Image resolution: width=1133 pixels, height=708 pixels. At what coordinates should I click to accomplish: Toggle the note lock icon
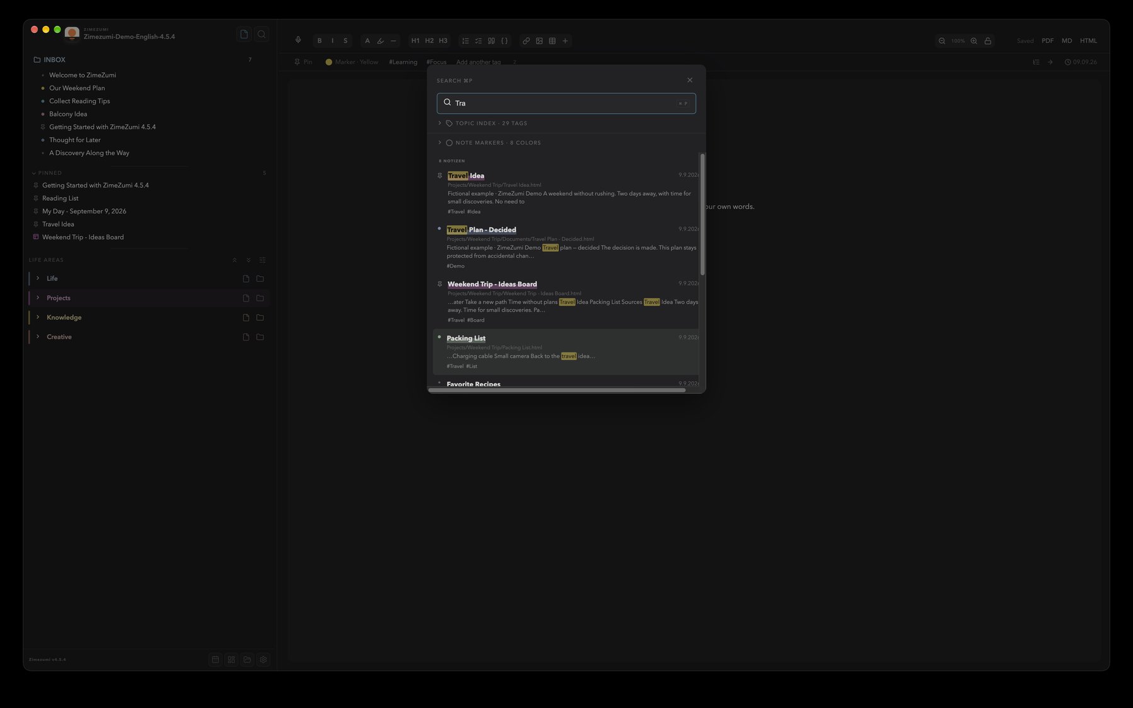tap(988, 40)
